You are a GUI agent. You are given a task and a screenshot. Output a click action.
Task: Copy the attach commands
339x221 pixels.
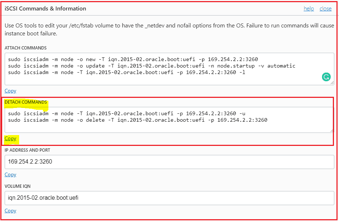tap(10, 91)
